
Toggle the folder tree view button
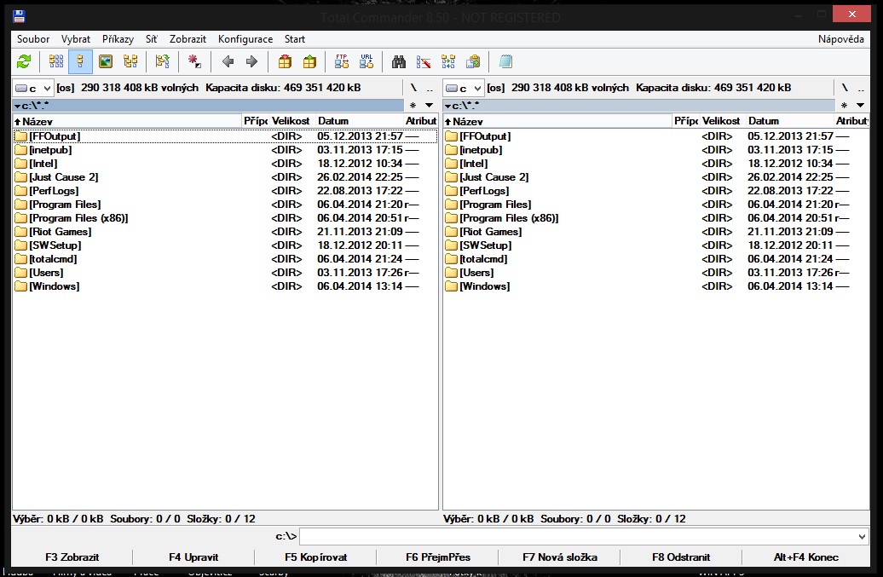130,61
